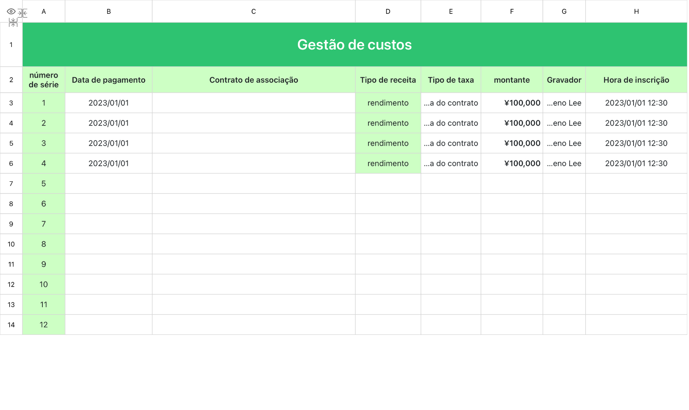Click the 'rendimento' cell in row 4
The width and height of the screenshot is (689, 410).
pos(388,123)
